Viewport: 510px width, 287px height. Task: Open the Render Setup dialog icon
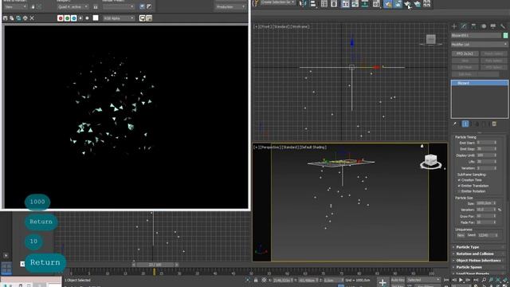point(142,6)
